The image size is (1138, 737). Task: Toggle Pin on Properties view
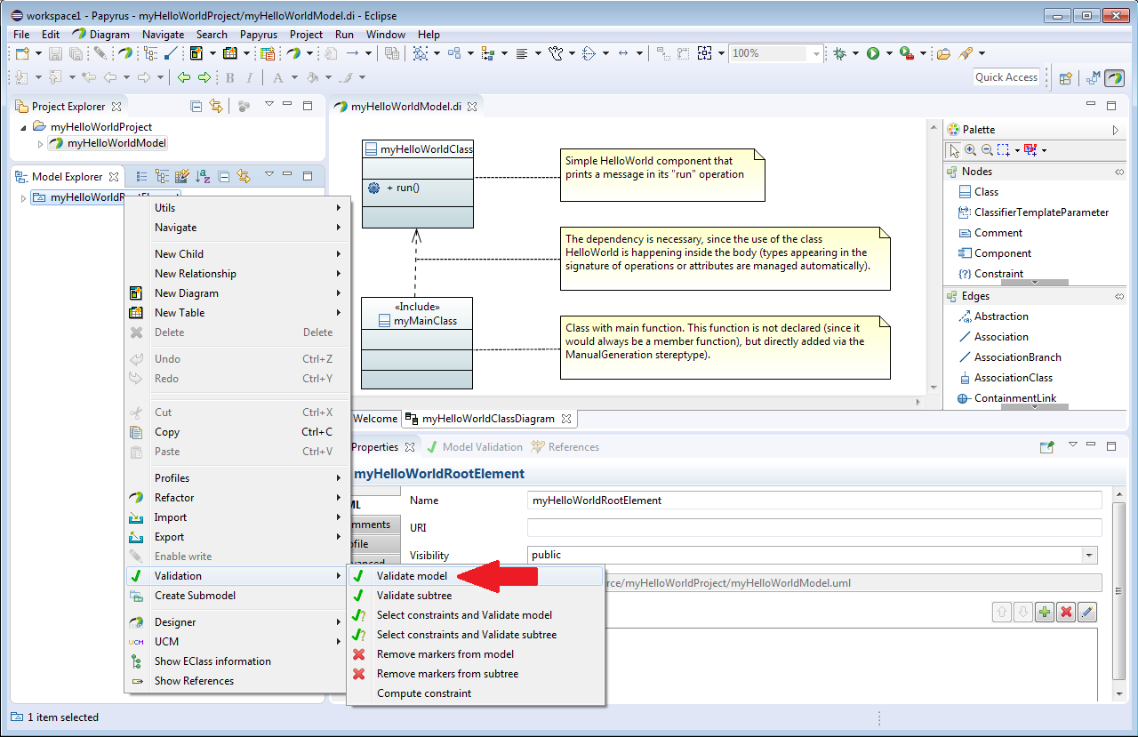[x=1047, y=446]
